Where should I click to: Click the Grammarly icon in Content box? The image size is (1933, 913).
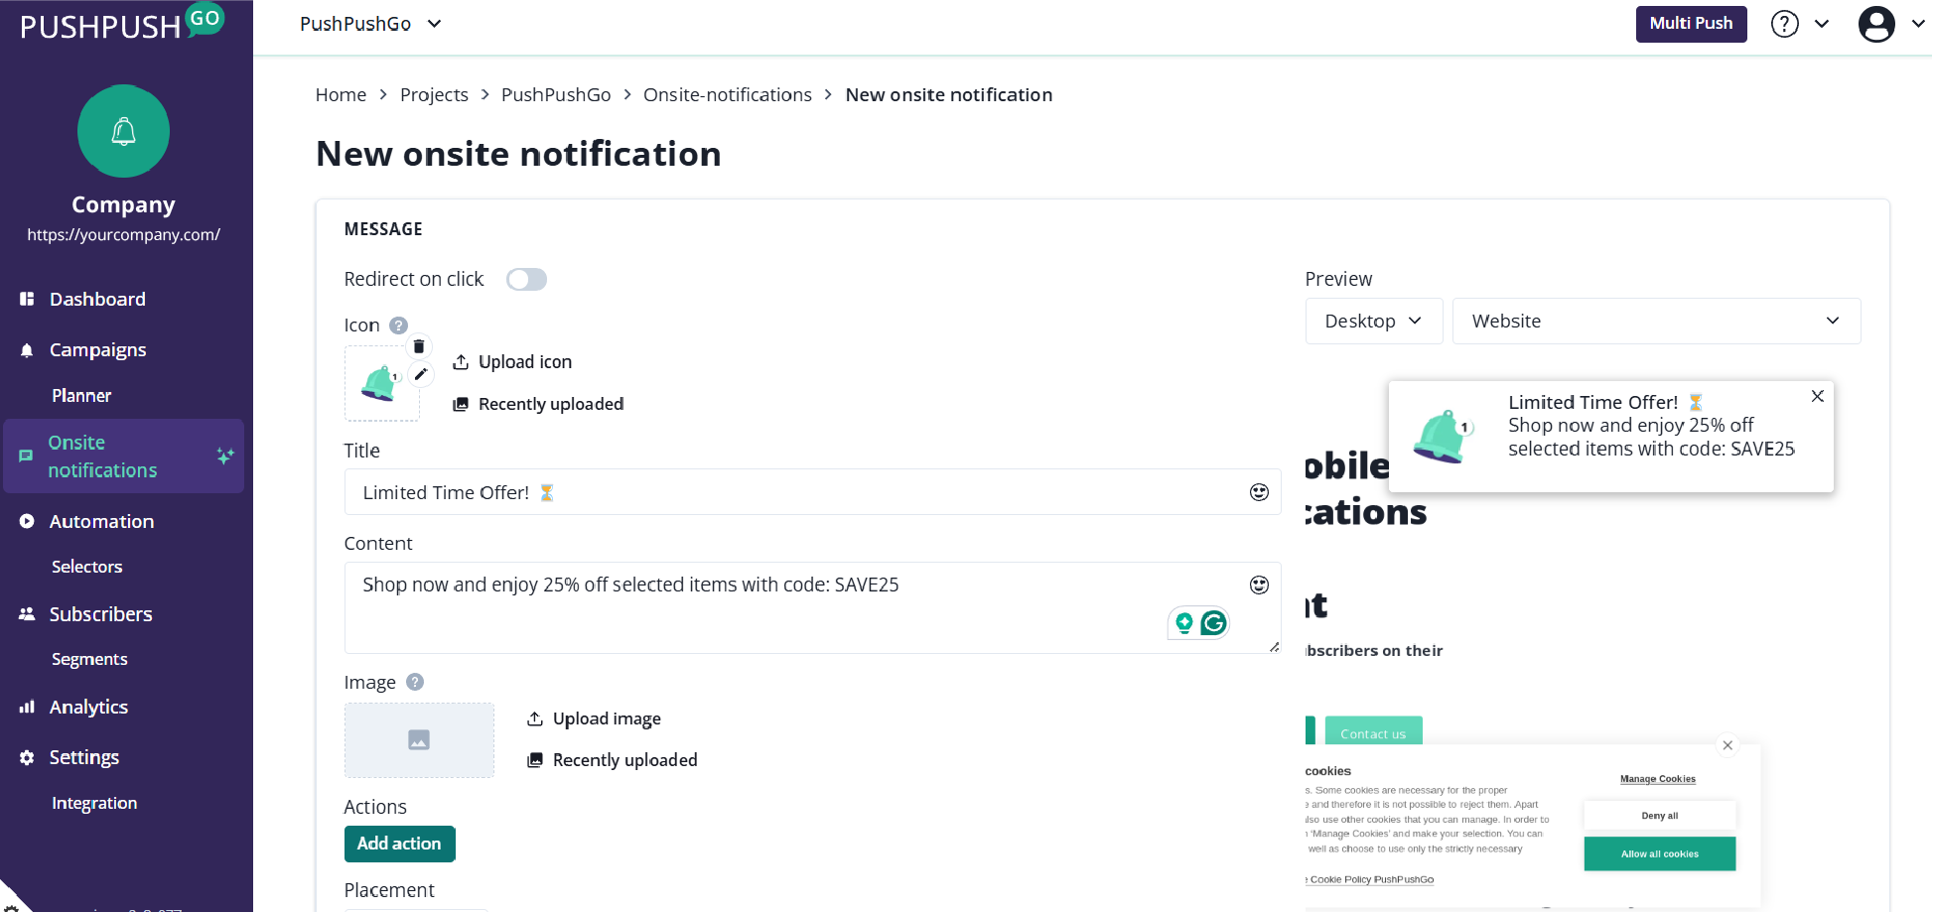coord(1213,623)
